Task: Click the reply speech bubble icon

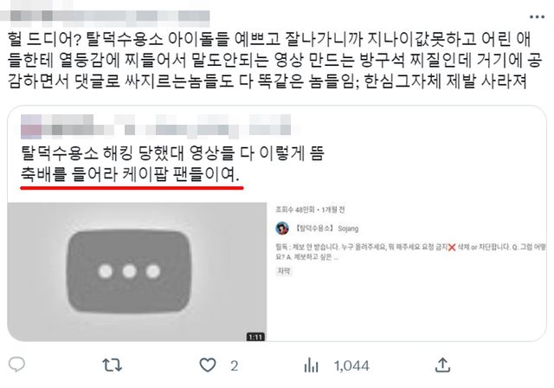Action: 16,365
